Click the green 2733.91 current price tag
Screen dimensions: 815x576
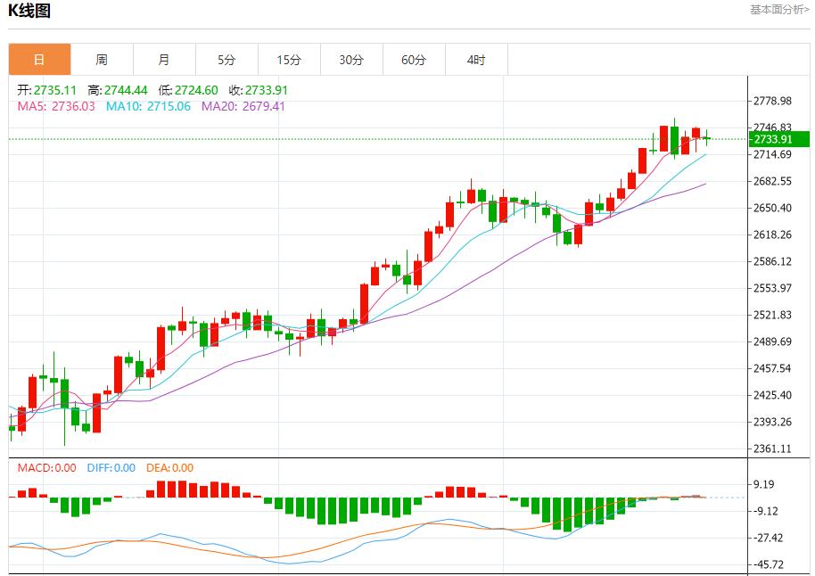(x=778, y=139)
